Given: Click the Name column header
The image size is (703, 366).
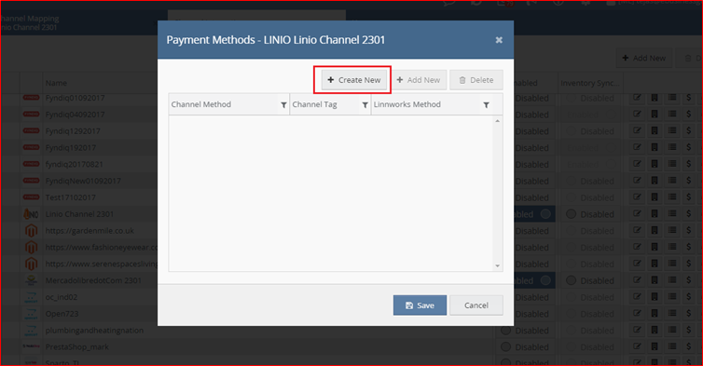Looking at the screenshot, I should [x=56, y=83].
